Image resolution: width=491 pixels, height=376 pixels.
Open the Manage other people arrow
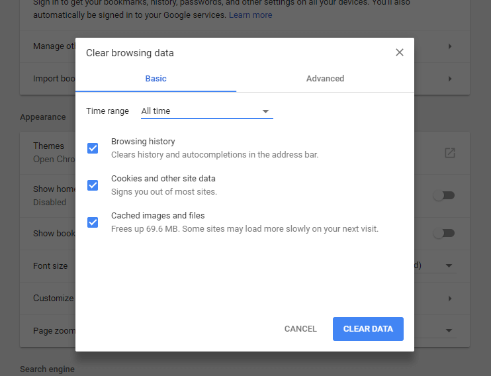[x=450, y=46]
